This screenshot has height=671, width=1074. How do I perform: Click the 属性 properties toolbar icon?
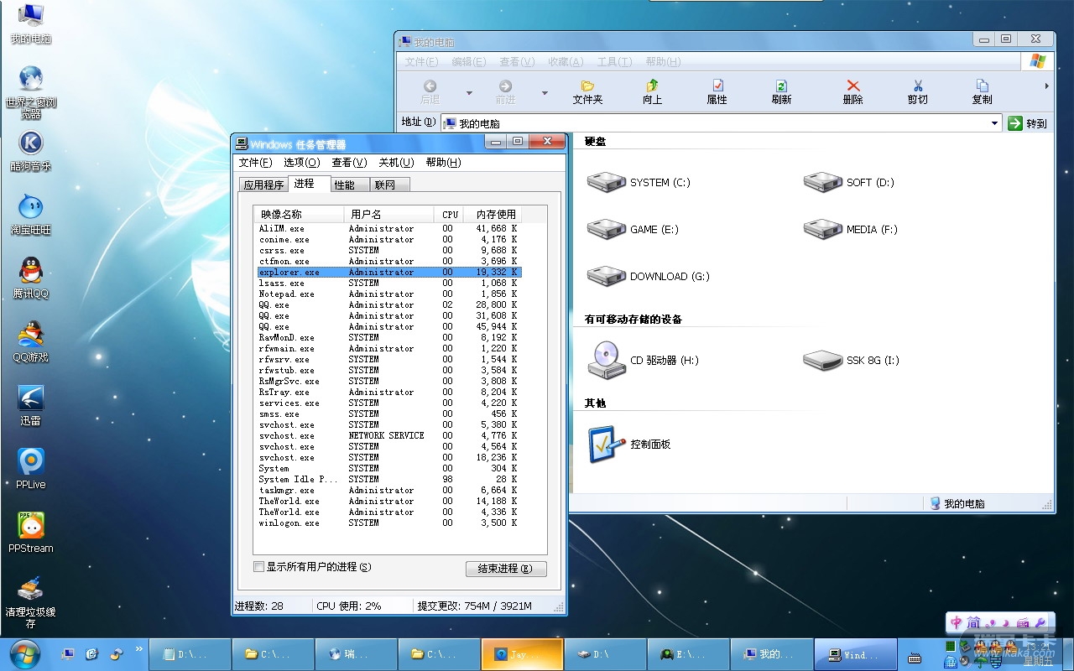tap(717, 91)
